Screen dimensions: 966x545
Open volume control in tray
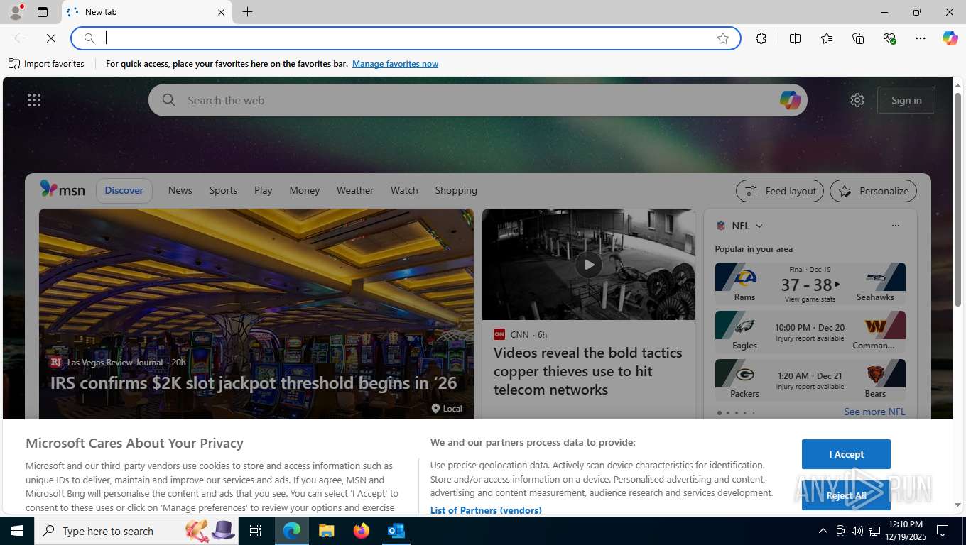click(x=857, y=531)
